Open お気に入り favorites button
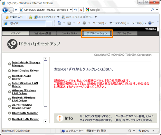 point(14,17)
